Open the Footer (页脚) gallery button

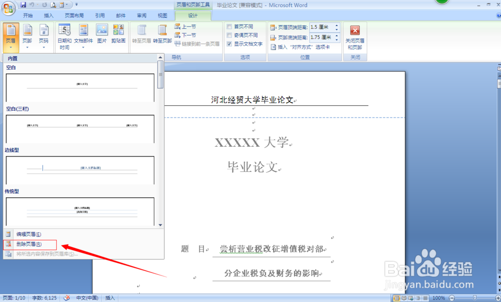tap(27, 37)
